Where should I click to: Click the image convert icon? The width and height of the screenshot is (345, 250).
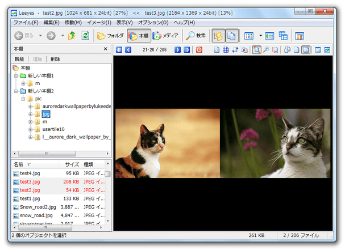tap(244, 50)
